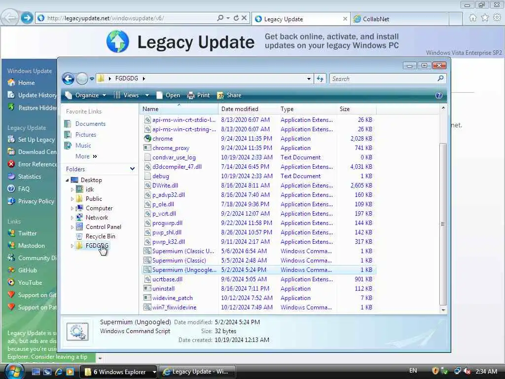505x379 pixels.
Task: Click scrollbar down arrow in file list
Action: (443, 310)
